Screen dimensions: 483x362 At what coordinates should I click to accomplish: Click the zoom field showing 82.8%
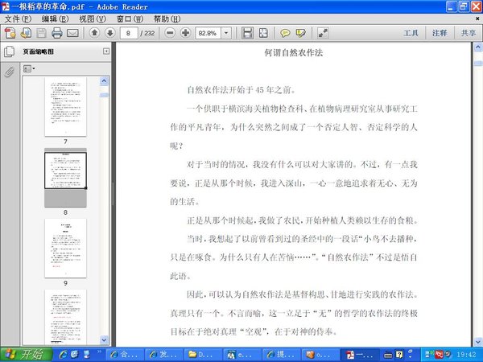click(x=208, y=33)
